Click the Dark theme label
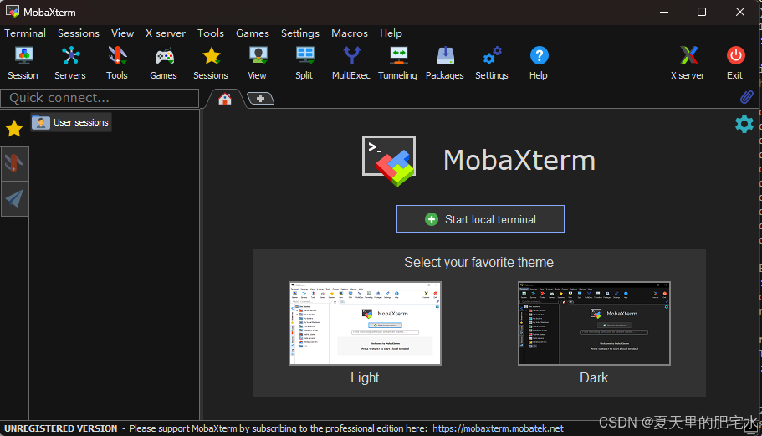This screenshot has width=762, height=436. [x=594, y=377]
